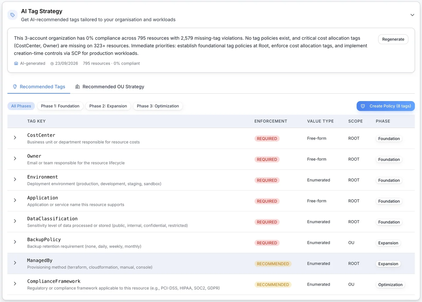Click the Expansion badge on BackupPolicy row

pos(388,243)
